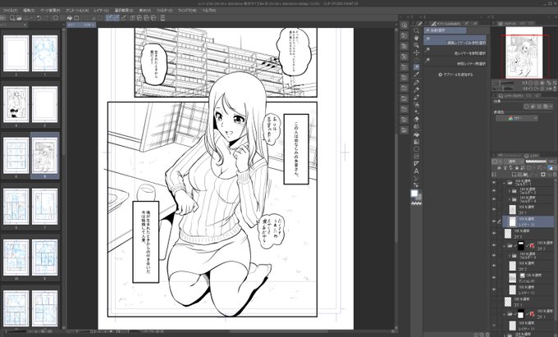Expand the フォルダー 2 layer folder
The width and height of the screenshot is (558, 337).
(x=510, y=190)
